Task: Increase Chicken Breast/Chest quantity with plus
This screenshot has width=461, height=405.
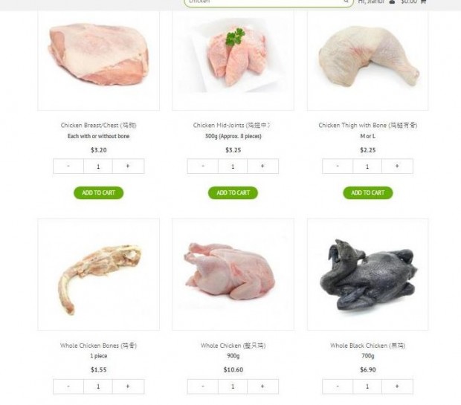Action: (128, 166)
